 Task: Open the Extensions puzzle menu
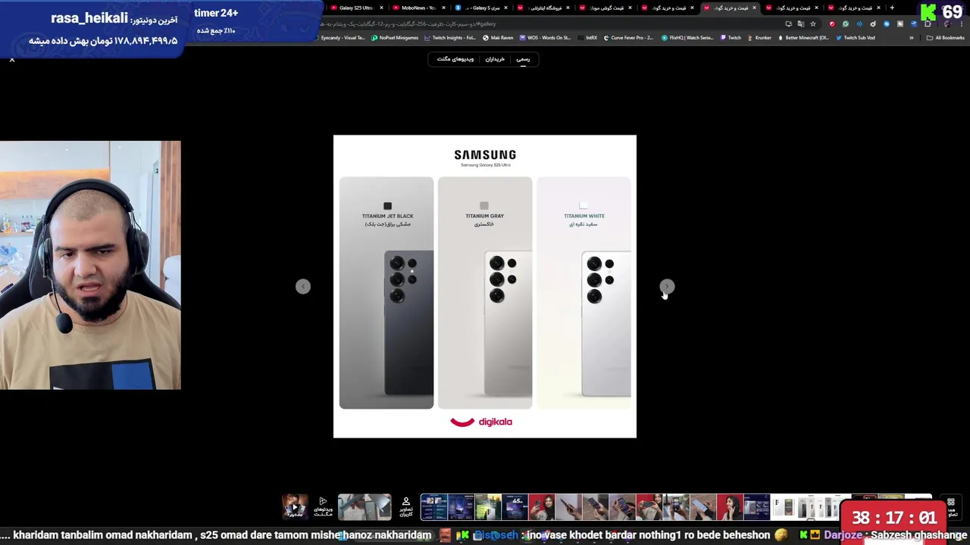[x=928, y=24]
